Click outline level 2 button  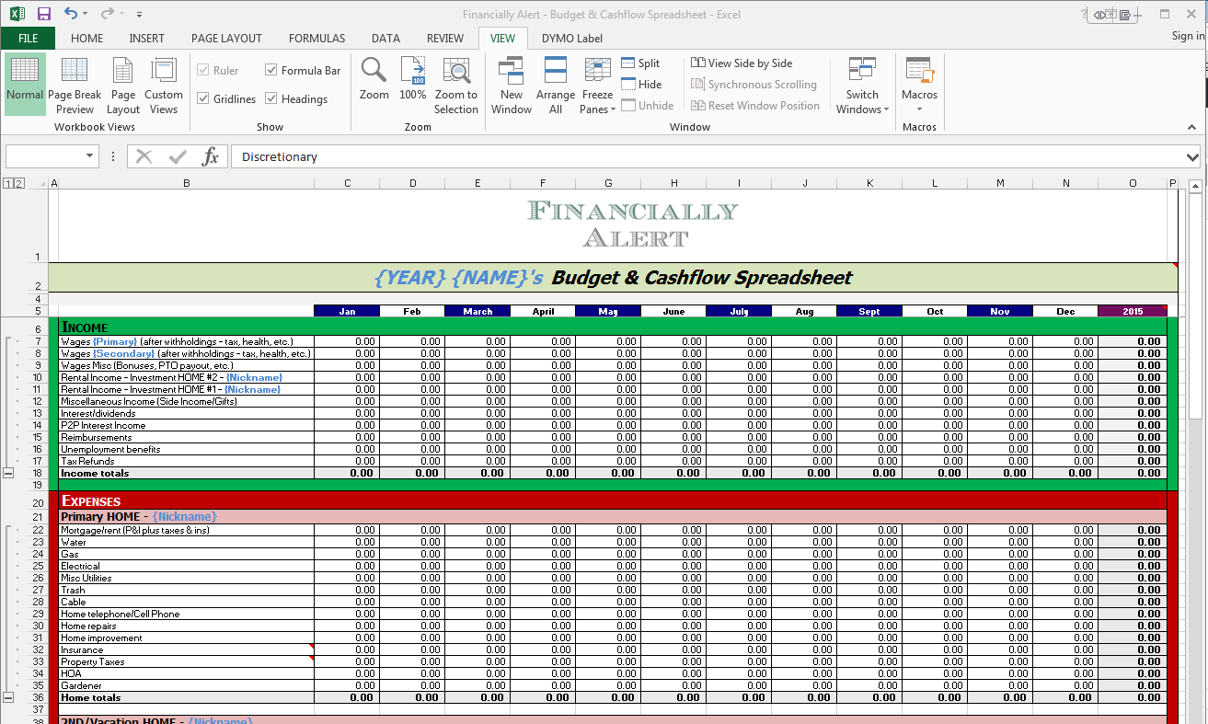19,184
